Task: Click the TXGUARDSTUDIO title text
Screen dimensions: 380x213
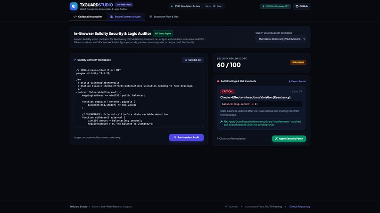Action: (96, 5)
